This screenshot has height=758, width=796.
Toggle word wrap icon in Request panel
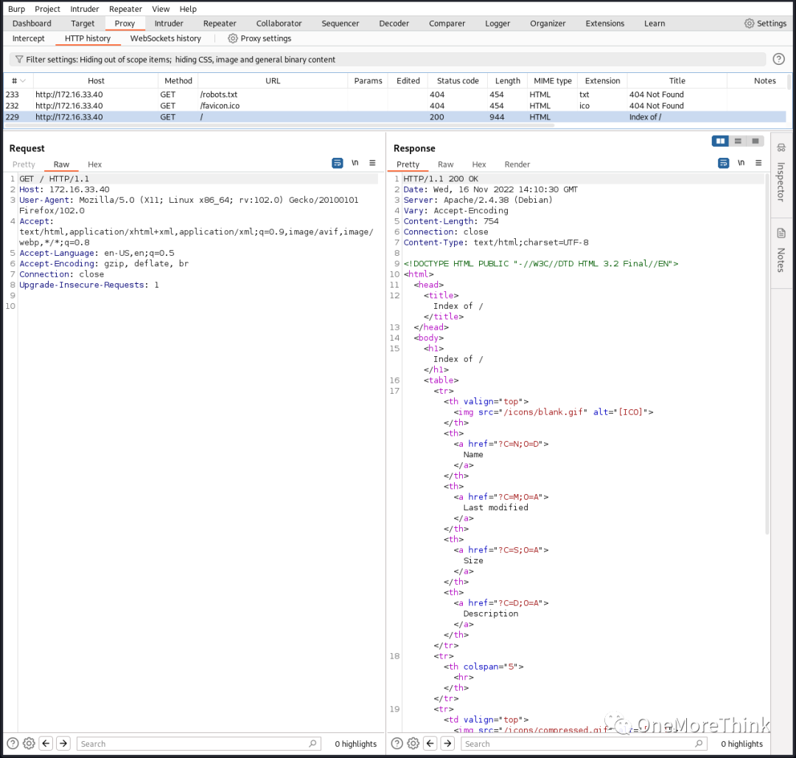click(337, 163)
